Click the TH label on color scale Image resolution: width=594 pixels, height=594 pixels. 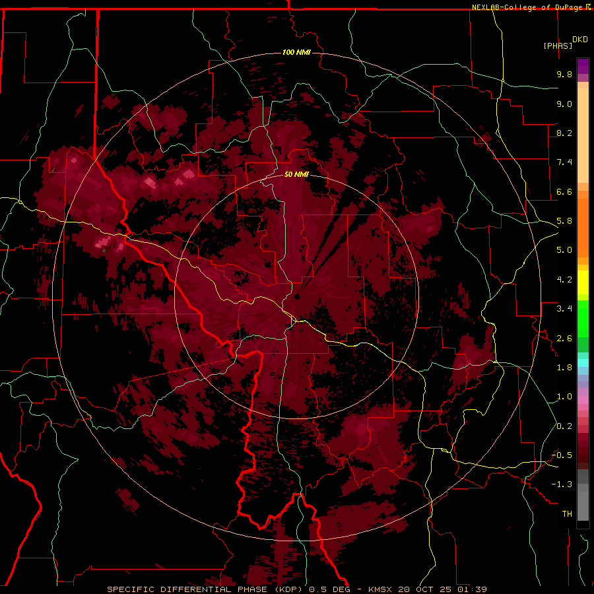[567, 514]
